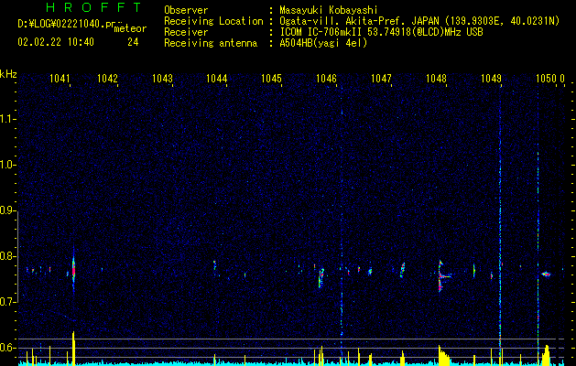Click the 0.6 kHz frequency label
Screen dimensions: 576x366
[x=7, y=348]
